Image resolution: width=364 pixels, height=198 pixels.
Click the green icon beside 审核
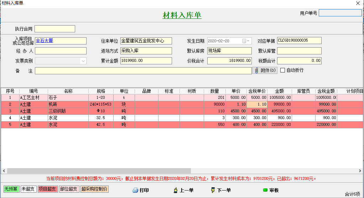click(265, 190)
